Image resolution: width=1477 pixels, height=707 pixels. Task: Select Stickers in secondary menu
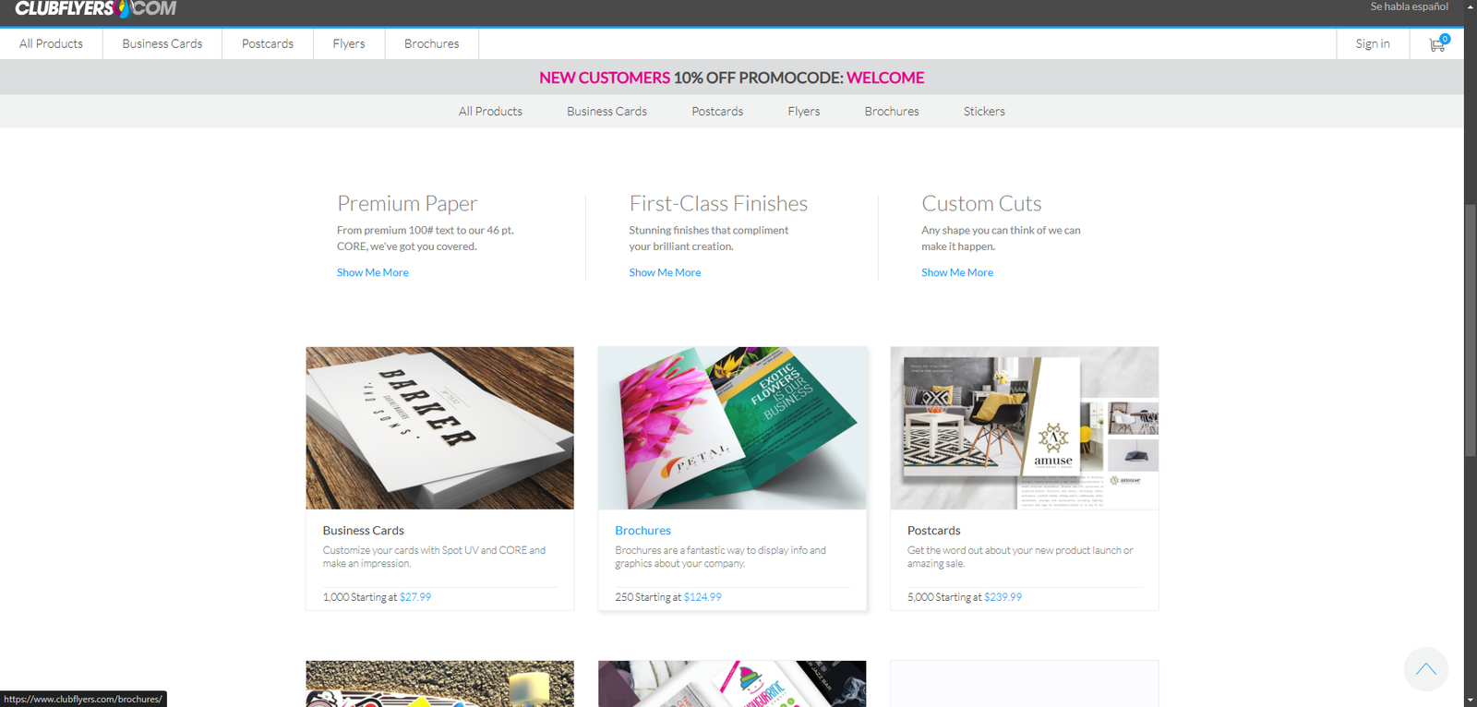pyautogui.click(x=983, y=112)
